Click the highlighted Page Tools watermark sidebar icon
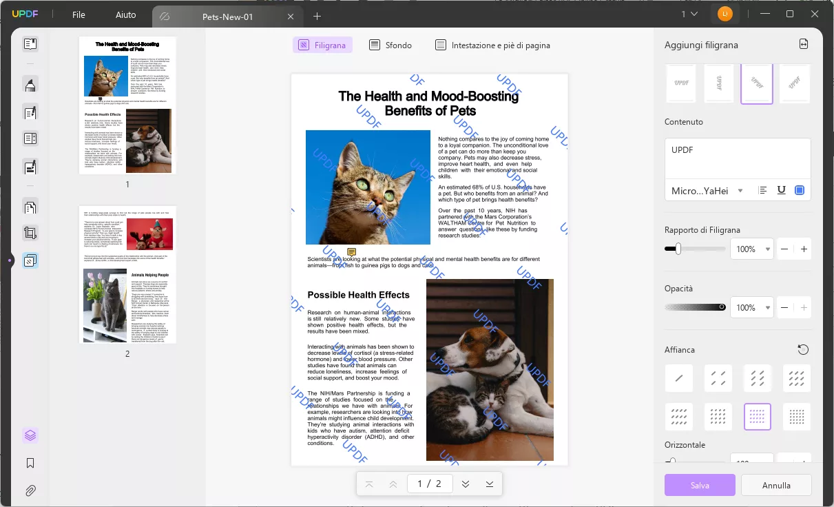Viewport: 834px width, 507px height. click(x=30, y=260)
